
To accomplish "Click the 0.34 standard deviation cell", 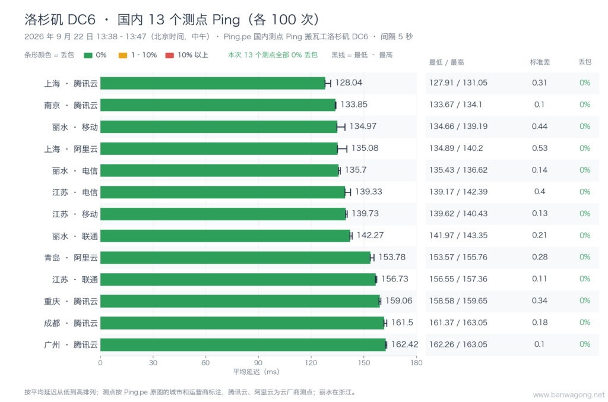I will pyautogui.click(x=539, y=301).
